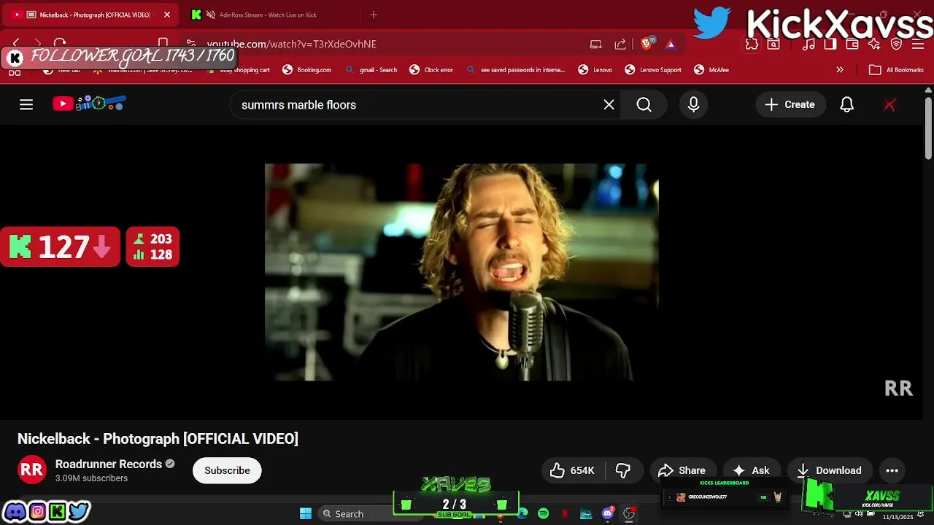Open the Brave wallet toolbar icon
This screenshot has width=934, height=525.
pos(852,44)
